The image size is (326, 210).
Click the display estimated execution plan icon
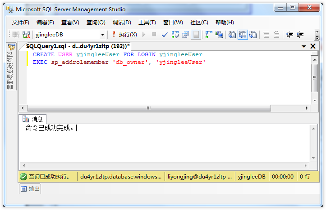pos(175,35)
